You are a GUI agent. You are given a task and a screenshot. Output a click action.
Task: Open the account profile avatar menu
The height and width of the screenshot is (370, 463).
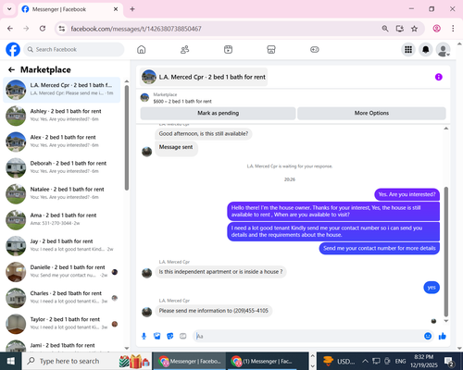click(x=443, y=49)
